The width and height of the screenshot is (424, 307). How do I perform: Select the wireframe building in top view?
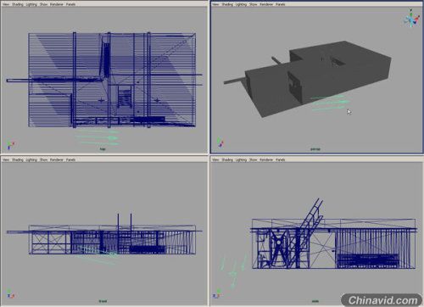(x=112, y=80)
